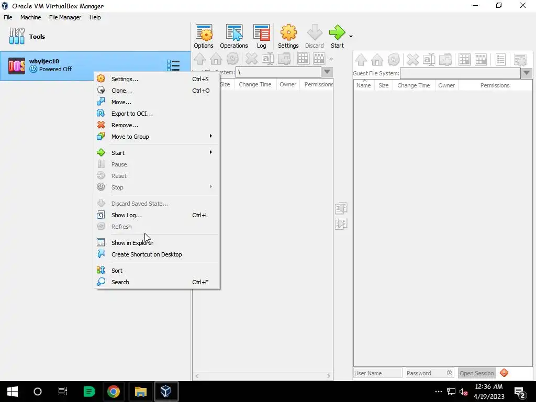Open the Operations panel button
This screenshot has height=402, width=536.
pos(234,36)
